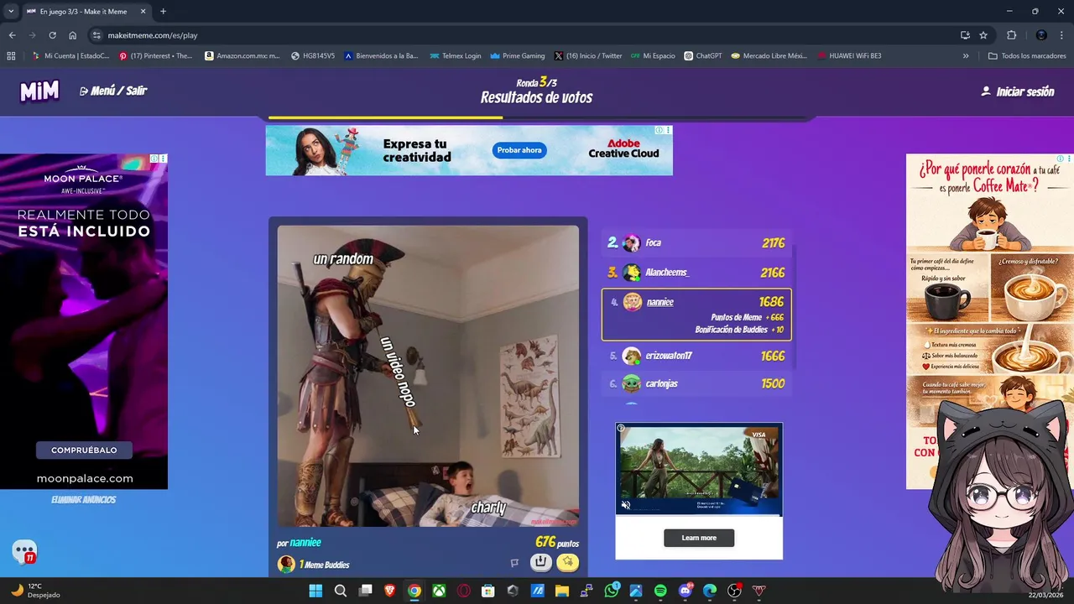The height and width of the screenshot is (604, 1074).
Task: Download meme with the save icon button
Action: pos(541,563)
